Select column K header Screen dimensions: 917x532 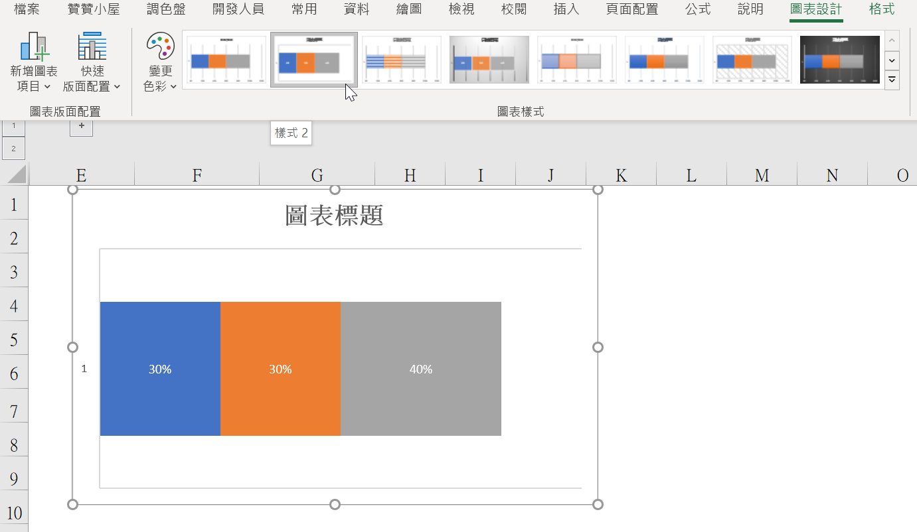point(622,175)
